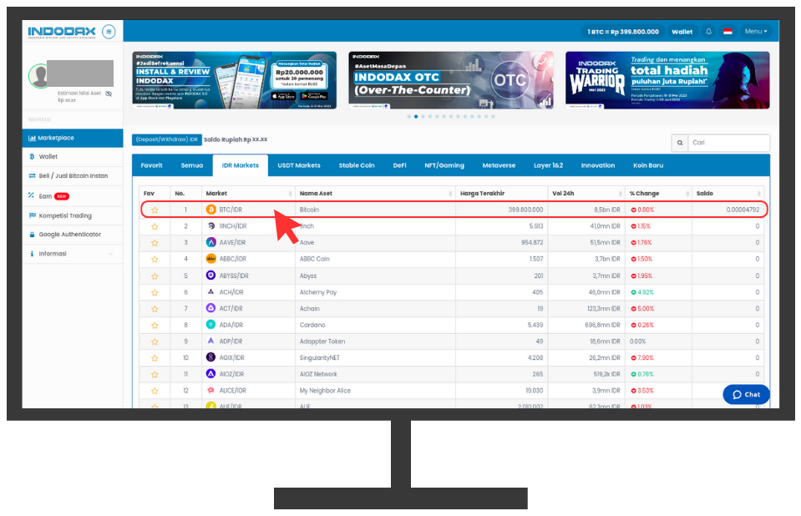
Task: Click the user avatar picture
Action: [39, 76]
